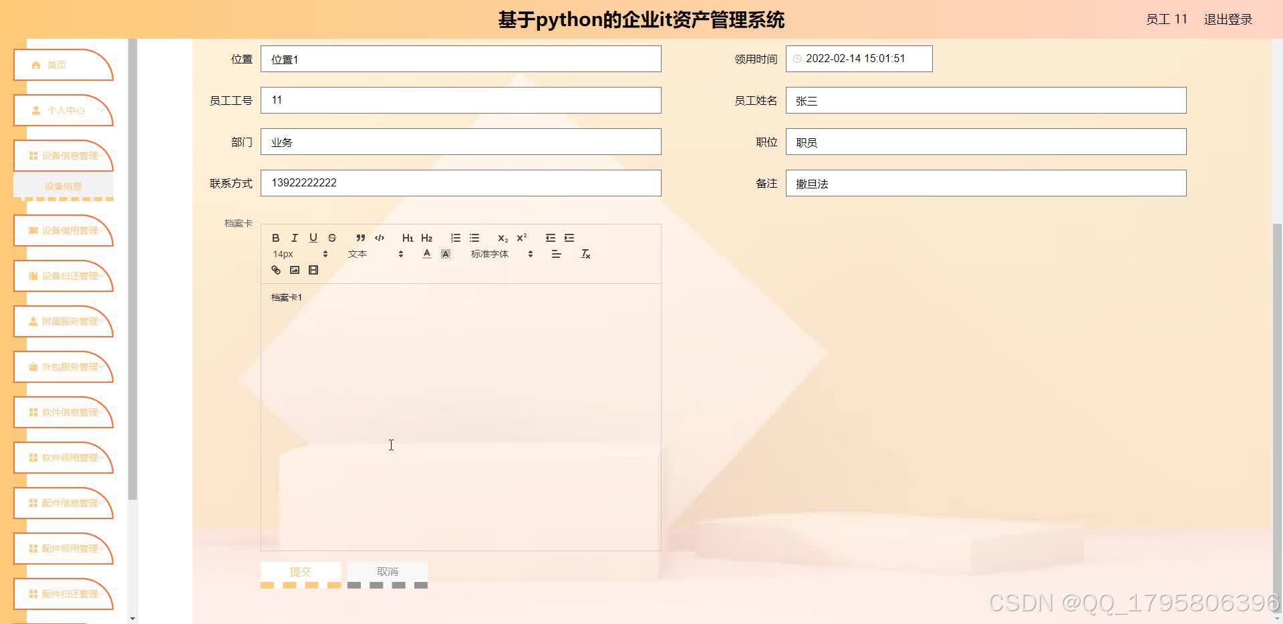Insert a blockquote
Viewport: 1283px width, 624px height.
(x=361, y=238)
